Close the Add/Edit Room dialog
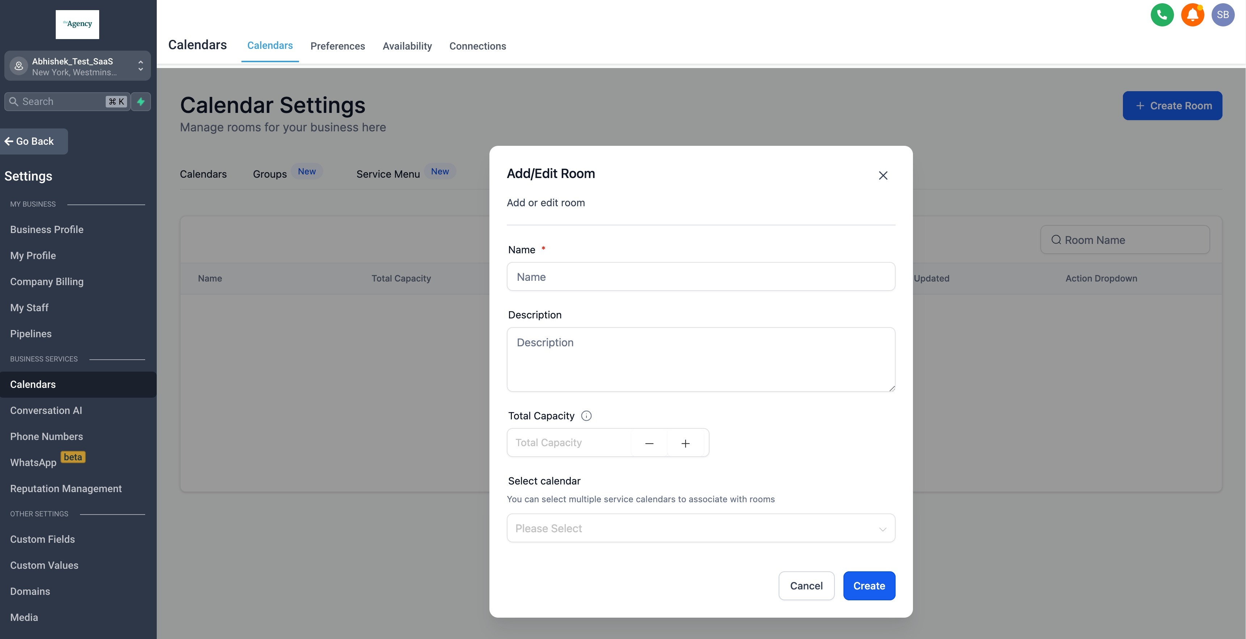1246x639 pixels. tap(883, 175)
